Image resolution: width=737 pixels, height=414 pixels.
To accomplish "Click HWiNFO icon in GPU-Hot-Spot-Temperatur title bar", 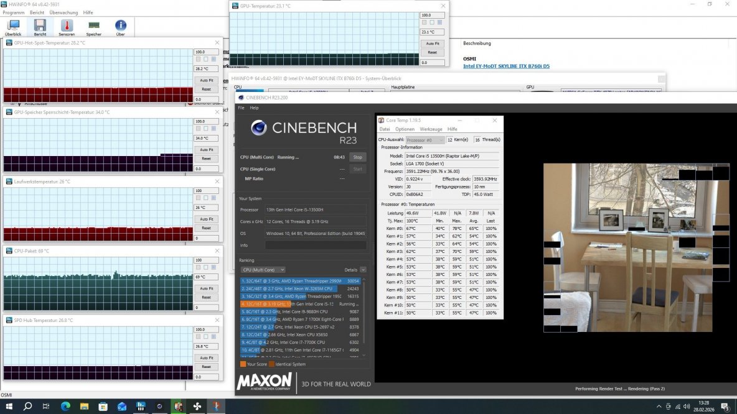I will pos(9,43).
